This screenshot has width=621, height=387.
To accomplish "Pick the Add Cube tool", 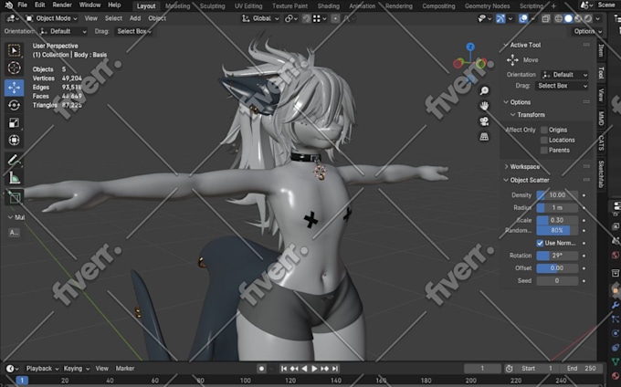I will coord(15,197).
